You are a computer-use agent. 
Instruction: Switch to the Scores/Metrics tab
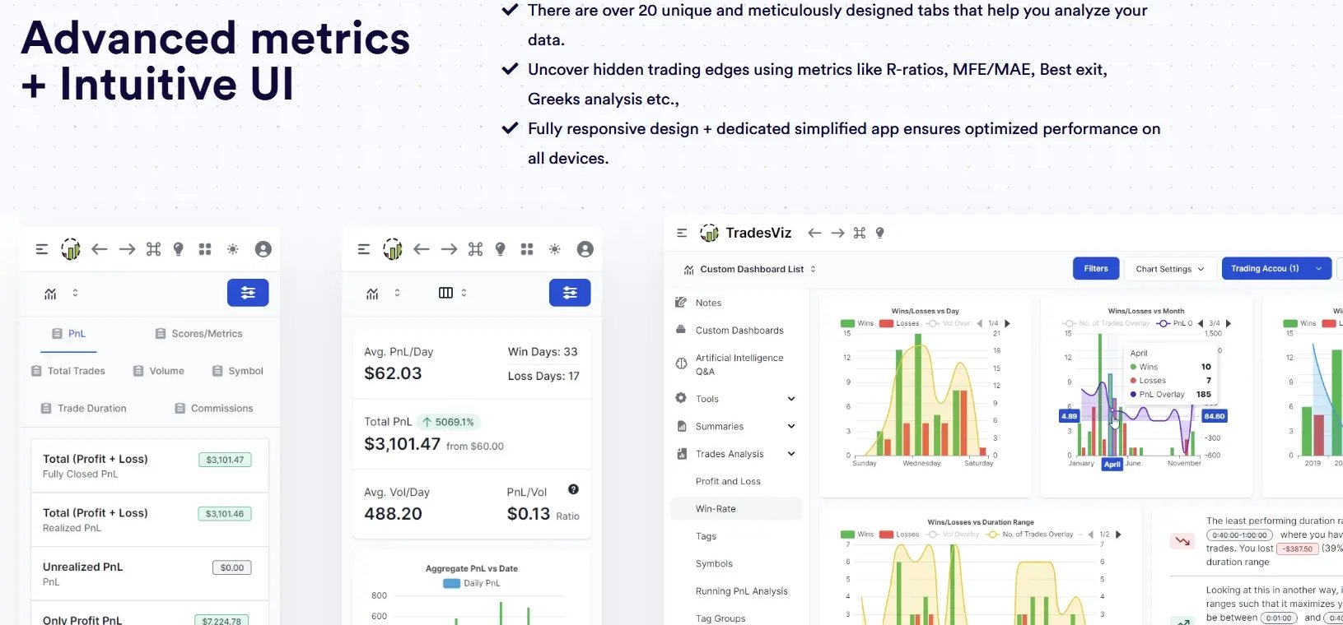coord(198,334)
